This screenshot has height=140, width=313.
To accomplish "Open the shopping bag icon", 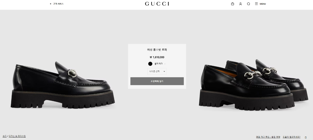I will pyautogui.click(x=232, y=4).
